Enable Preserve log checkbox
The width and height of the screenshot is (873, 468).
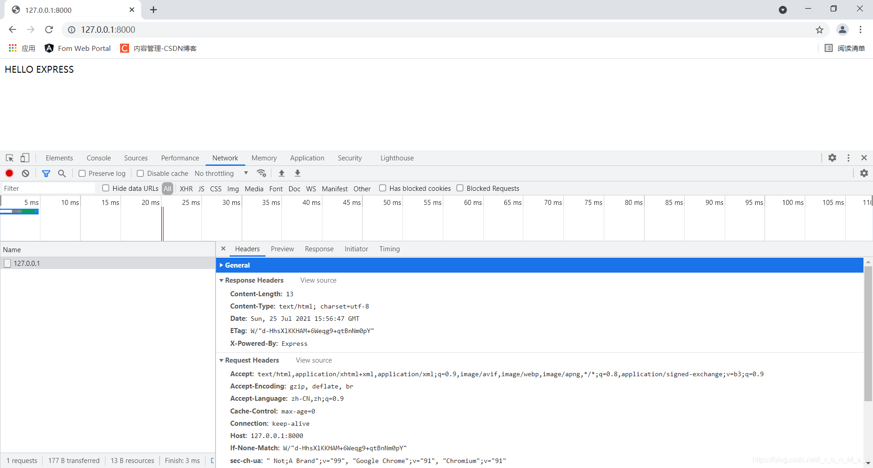82,173
